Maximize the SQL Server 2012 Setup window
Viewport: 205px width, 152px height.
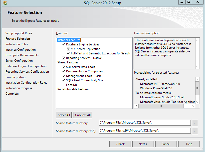(189, 2)
